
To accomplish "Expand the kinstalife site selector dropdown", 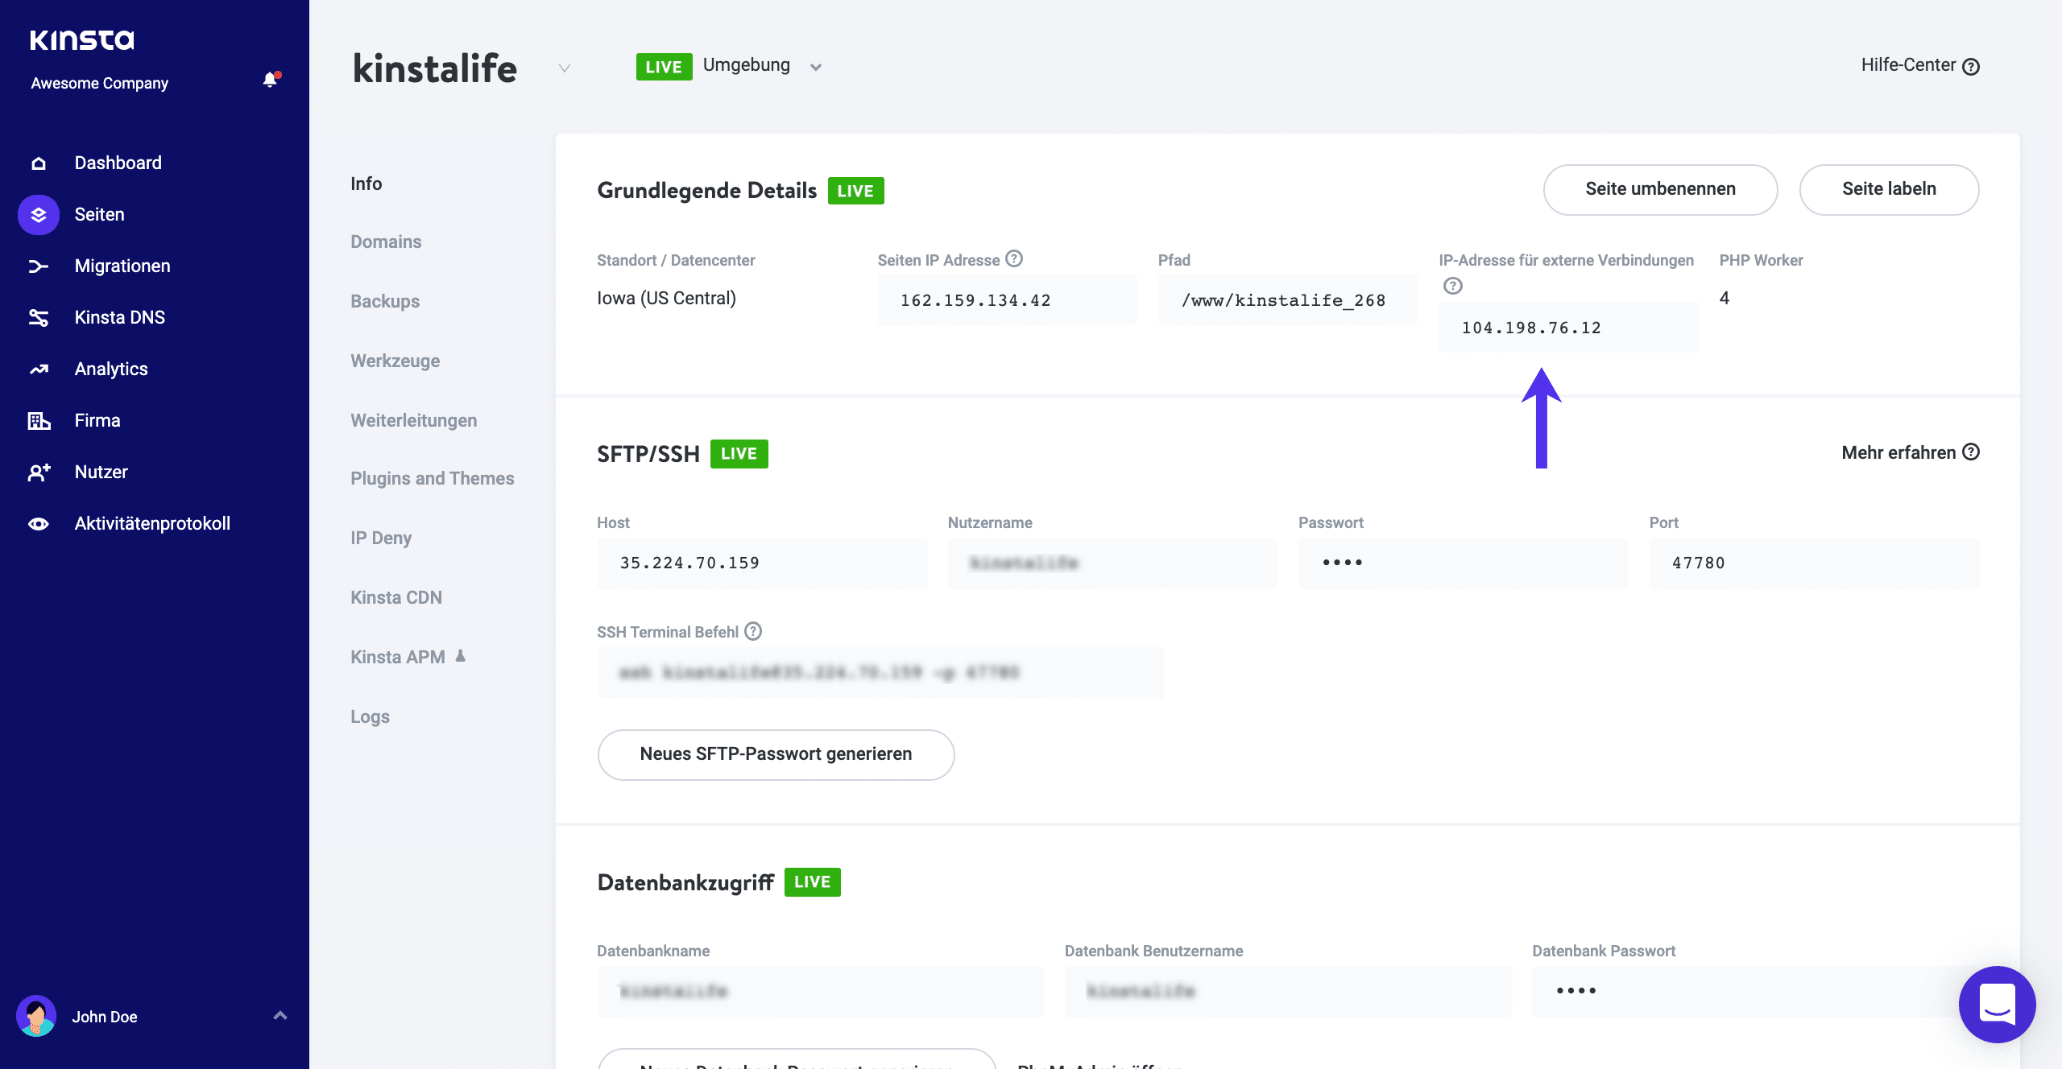I will click(x=562, y=69).
